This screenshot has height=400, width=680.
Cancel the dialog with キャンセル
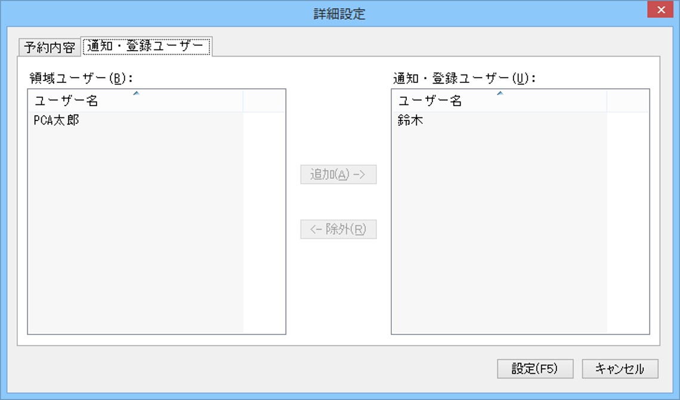coord(620,369)
